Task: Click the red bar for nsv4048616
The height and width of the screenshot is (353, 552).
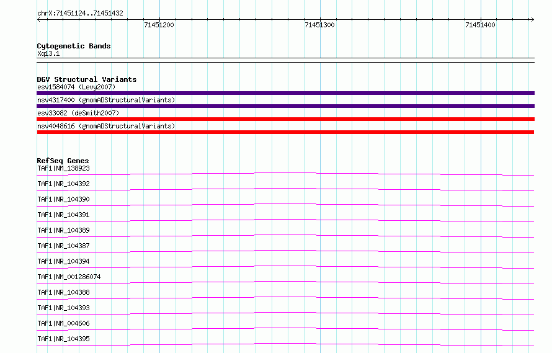Action: point(285,132)
